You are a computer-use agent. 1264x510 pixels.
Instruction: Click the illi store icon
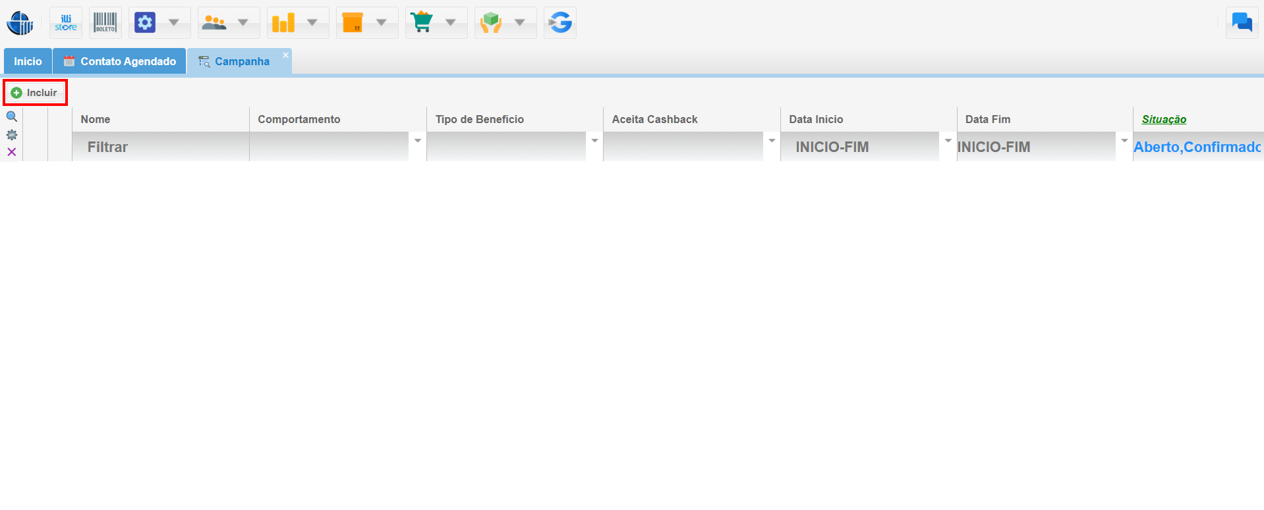coord(66,23)
